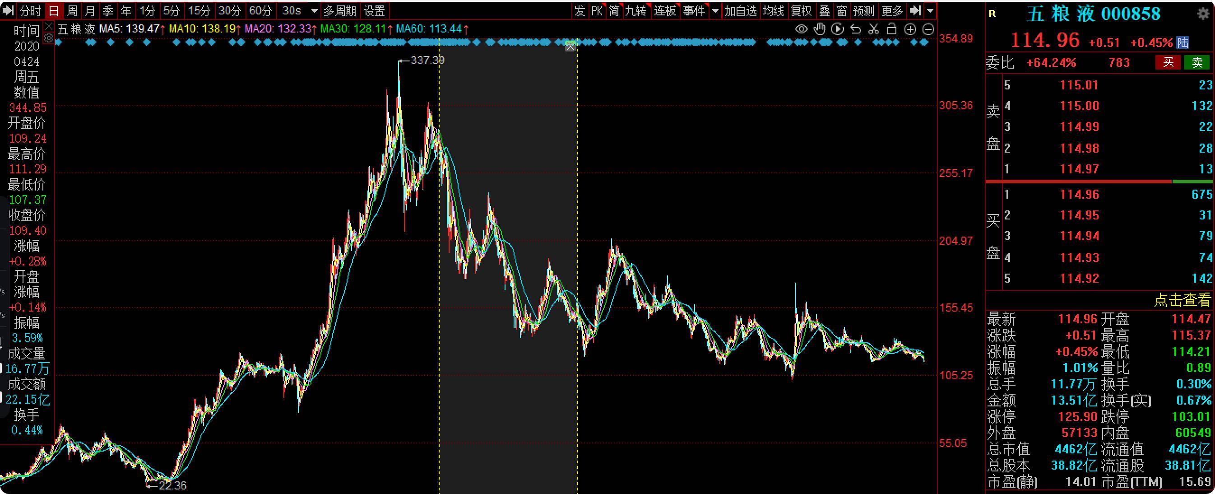
Task: Select the scissors cut tool
Action: tap(873, 29)
